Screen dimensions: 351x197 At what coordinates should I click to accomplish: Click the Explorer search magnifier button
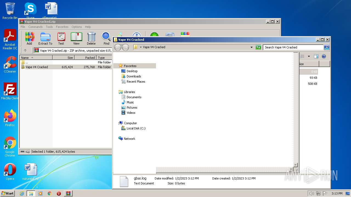coord(326,47)
